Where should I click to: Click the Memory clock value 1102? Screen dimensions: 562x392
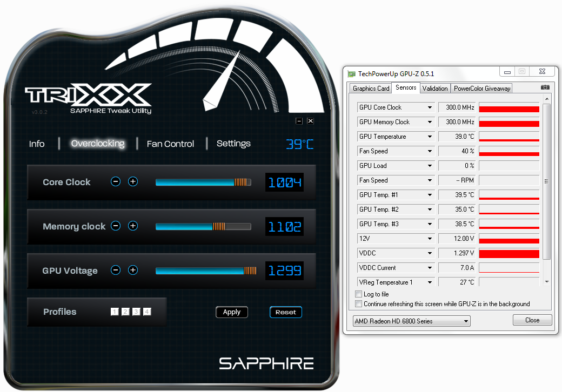click(x=285, y=227)
